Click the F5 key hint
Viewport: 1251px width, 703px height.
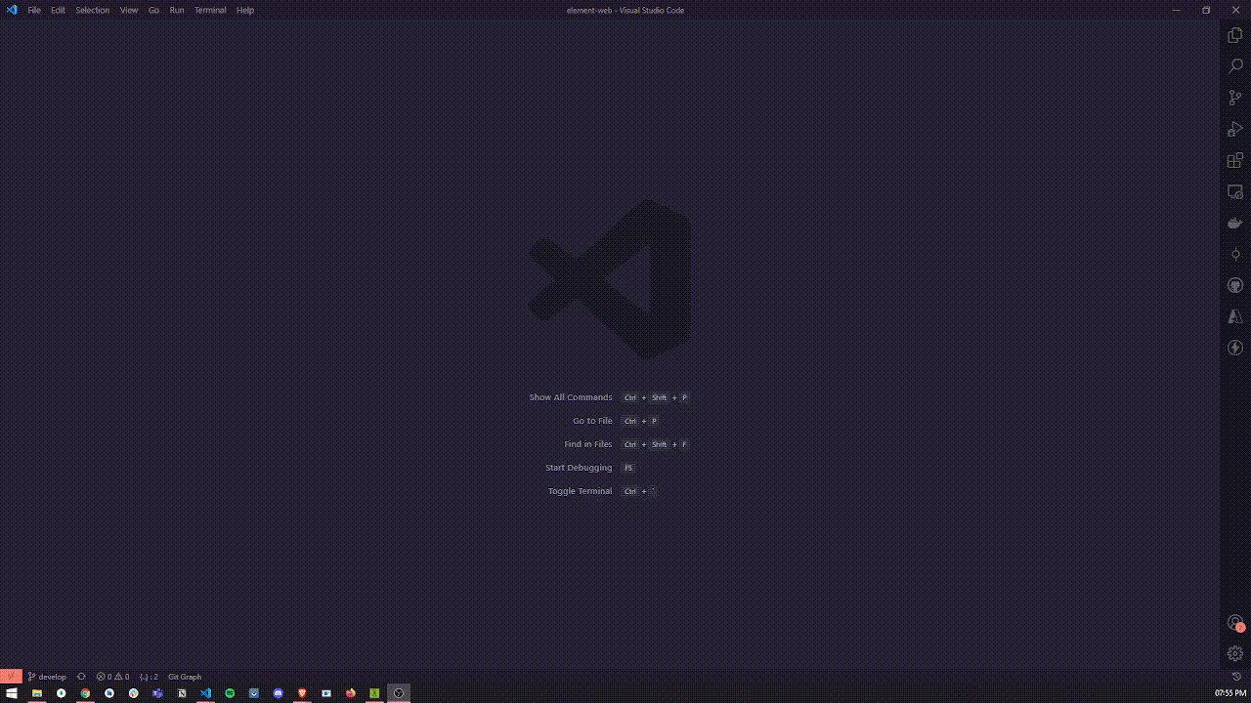628,468
